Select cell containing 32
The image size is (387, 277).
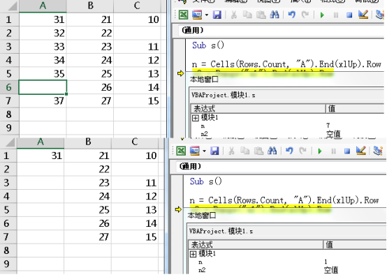point(43,33)
